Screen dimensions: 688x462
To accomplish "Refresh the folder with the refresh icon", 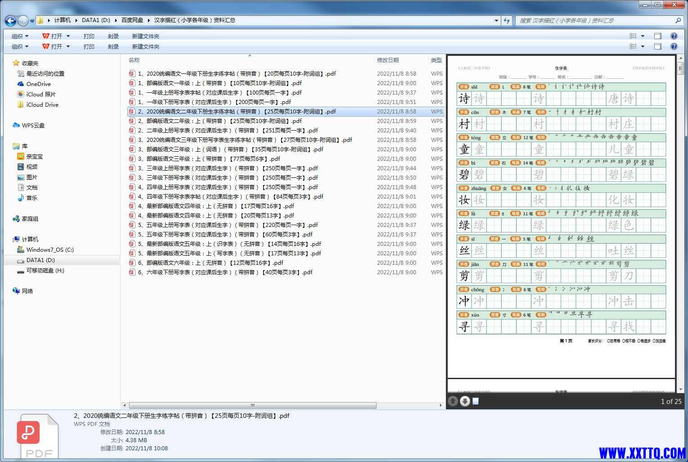I will [507, 20].
